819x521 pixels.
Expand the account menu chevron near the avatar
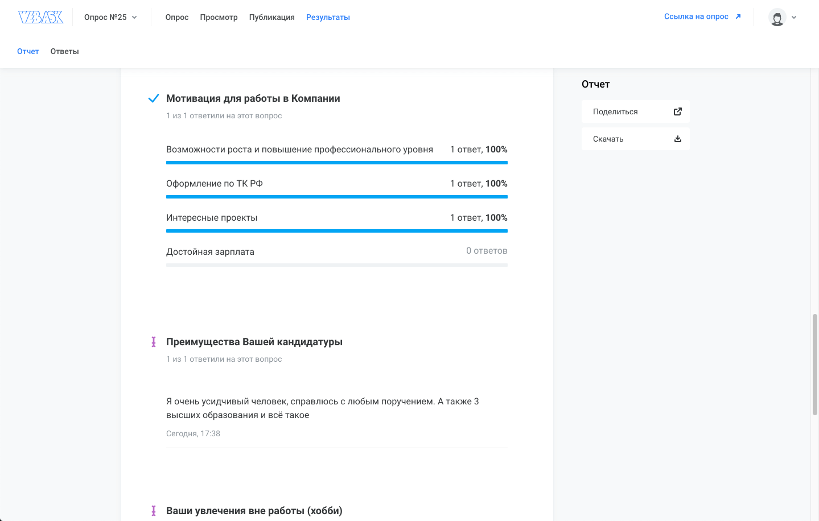click(794, 17)
